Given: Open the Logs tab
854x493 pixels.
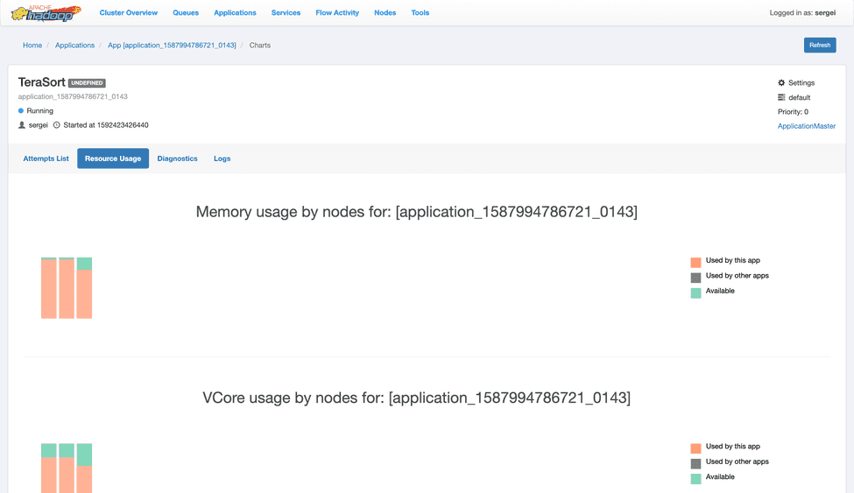Looking at the screenshot, I should click(222, 158).
